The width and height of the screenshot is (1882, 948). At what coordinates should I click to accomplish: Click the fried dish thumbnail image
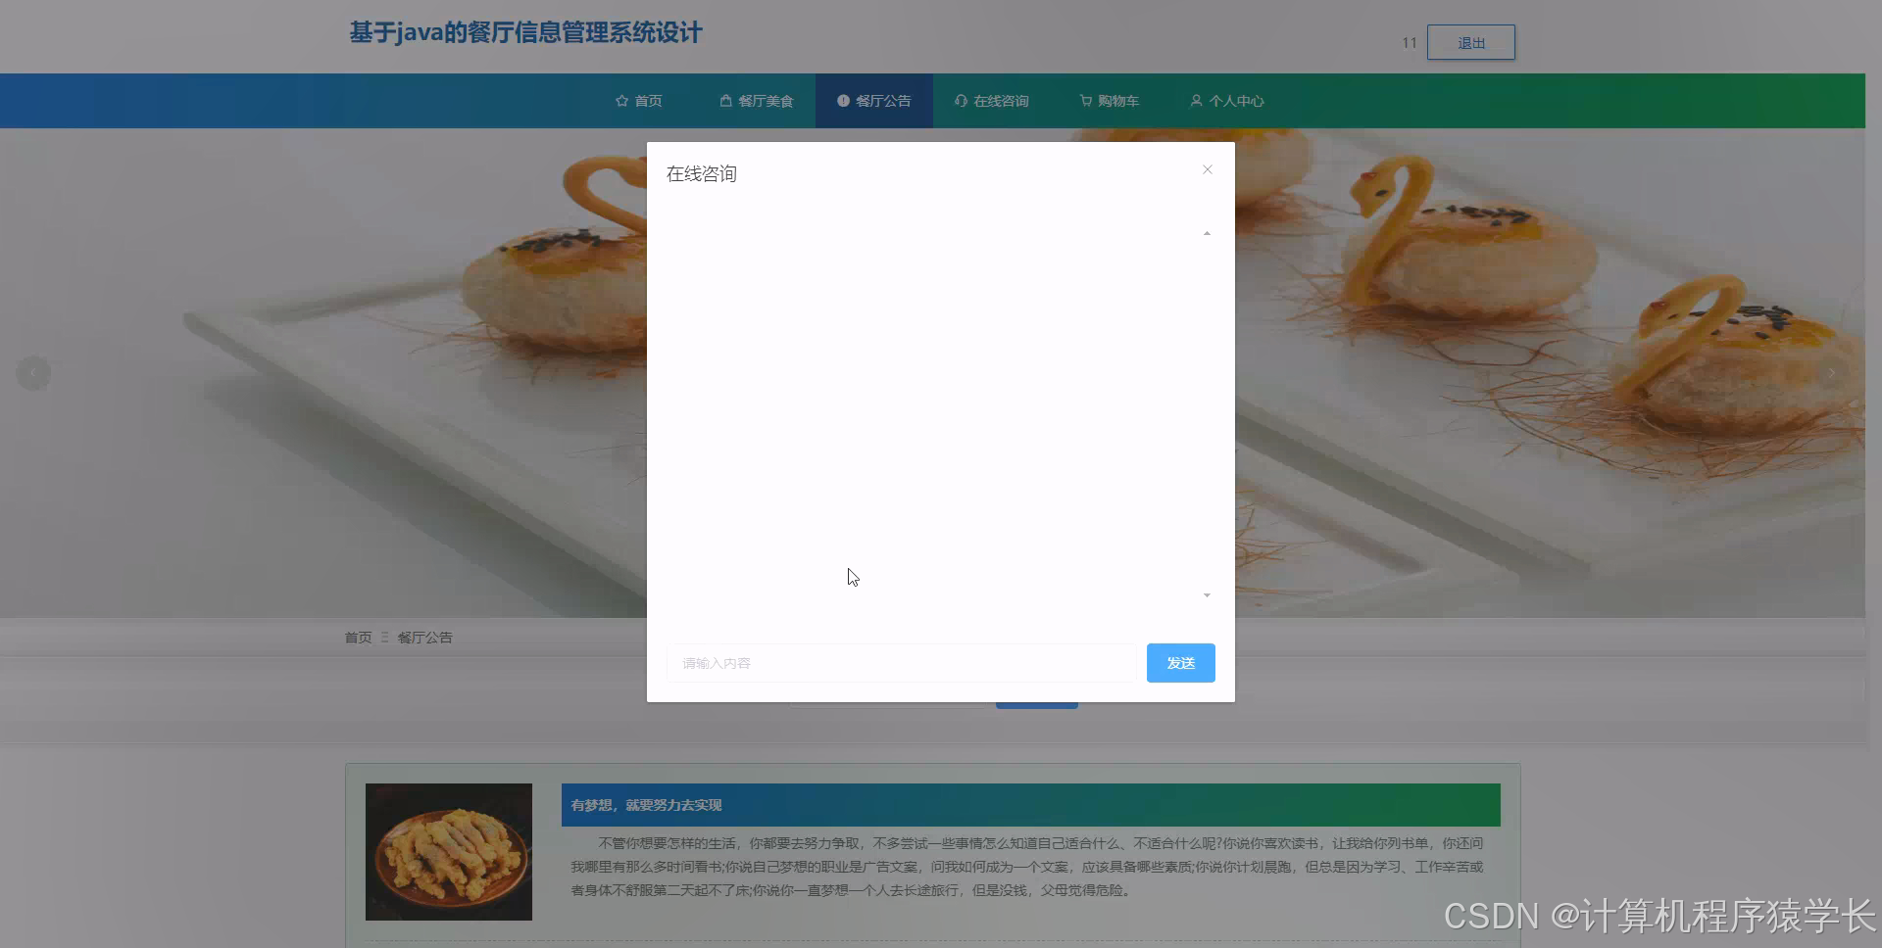click(x=448, y=851)
